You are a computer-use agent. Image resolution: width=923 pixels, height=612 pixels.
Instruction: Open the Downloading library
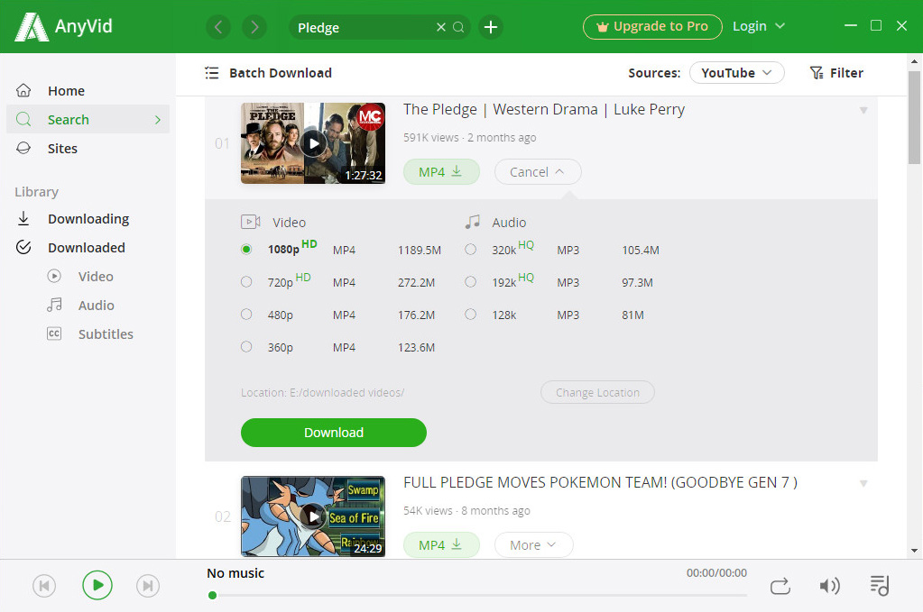click(x=88, y=219)
